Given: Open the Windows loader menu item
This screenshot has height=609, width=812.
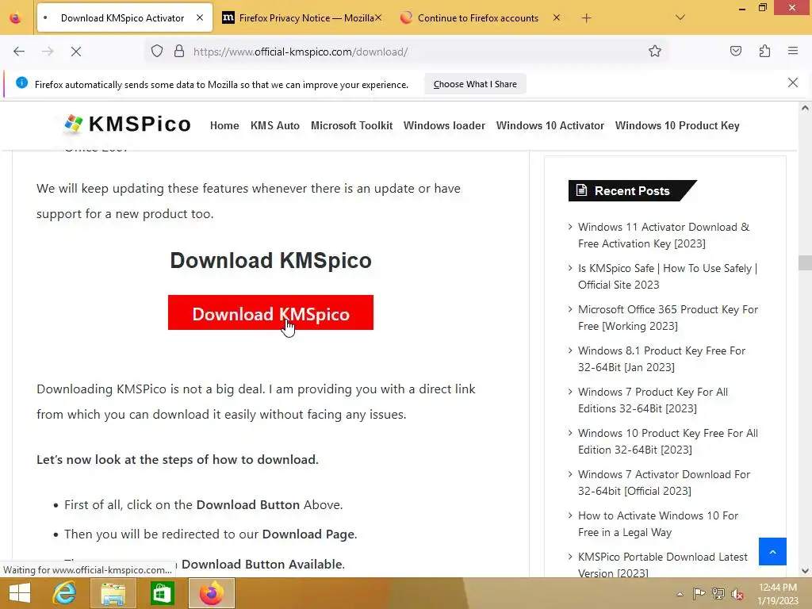Looking at the screenshot, I should (x=444, y=125).
